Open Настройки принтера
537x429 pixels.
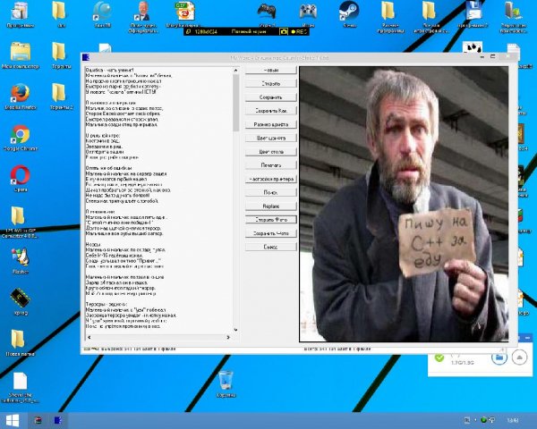[x=271, y=179]
